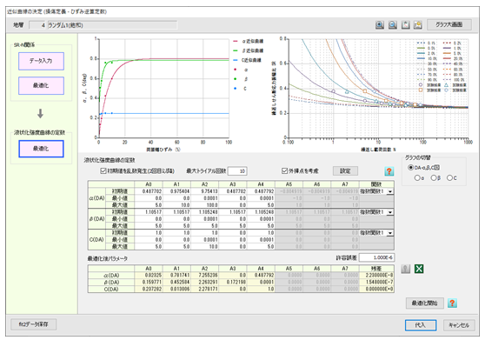
Task: Click the gray icon left of Excel icon
Action: [x=406, y=269]
